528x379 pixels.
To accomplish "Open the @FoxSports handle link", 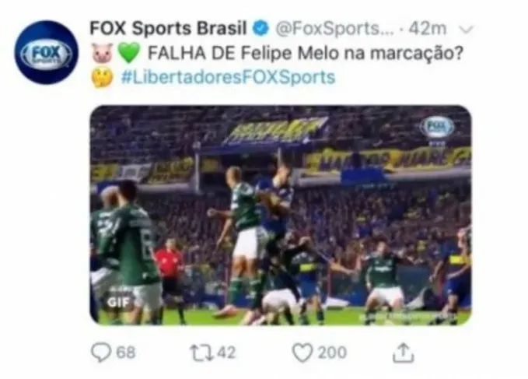I will [x=334, y=29].
